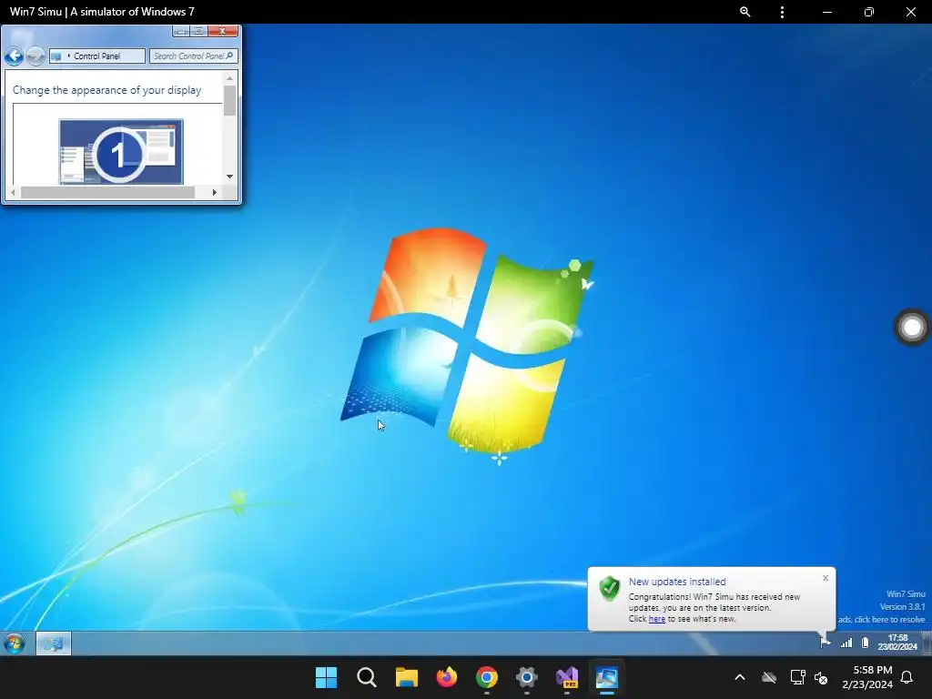Dismiss the New updates installed notification
This screenshot has width=932, height=699.
[x=826, y=578]
